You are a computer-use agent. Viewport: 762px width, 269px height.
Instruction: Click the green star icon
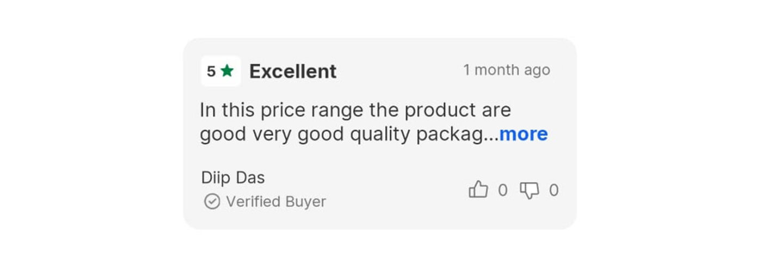[x=227, y=71]
